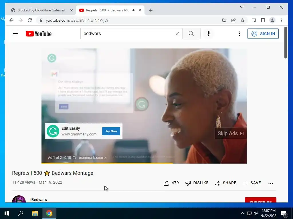Open www.grammarly.com from ad card

tap(79, 134)
